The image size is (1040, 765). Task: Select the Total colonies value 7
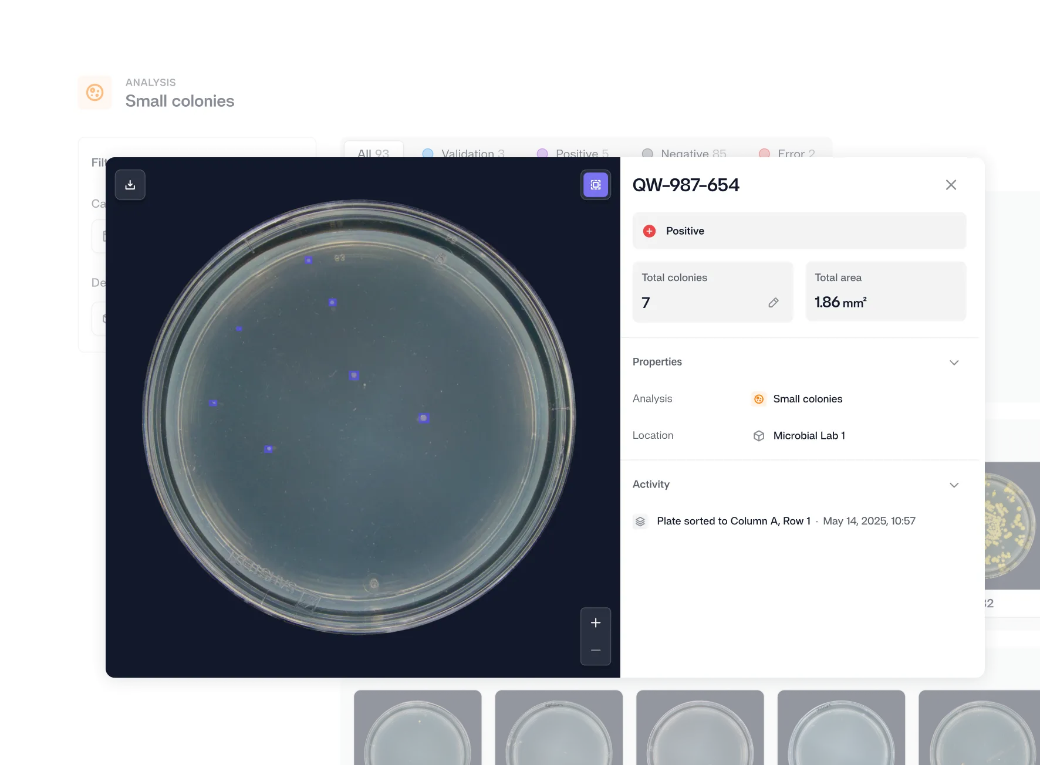[646, 303]
